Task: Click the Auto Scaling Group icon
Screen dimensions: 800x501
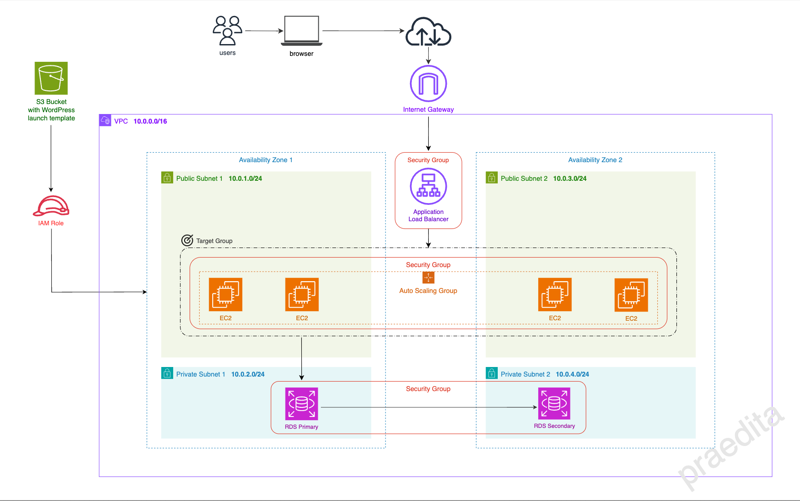Action: (x=428, y=277)
